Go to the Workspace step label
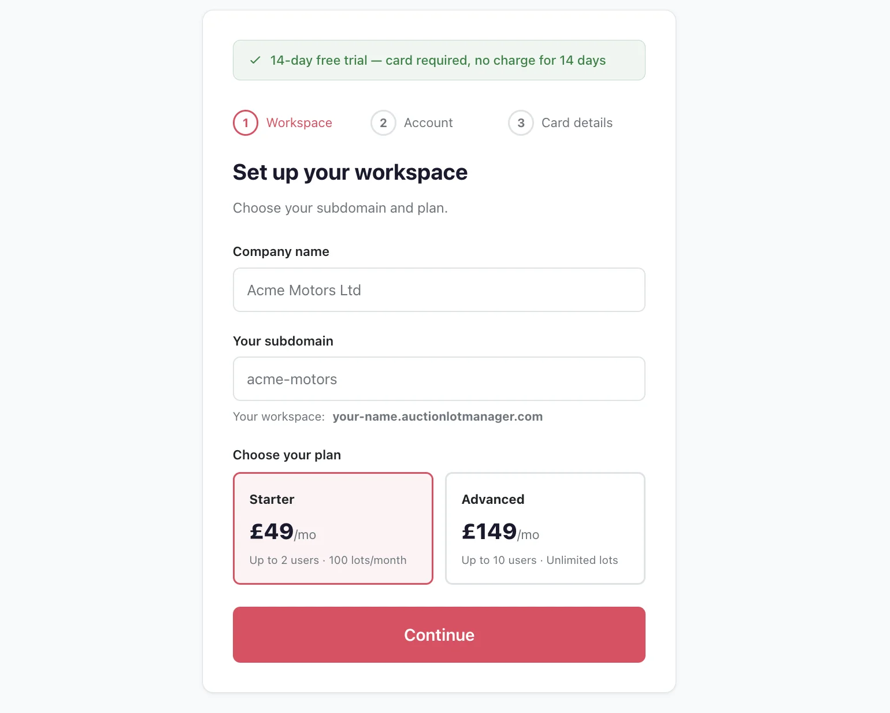The image size is (890, 713). point(299,123)
